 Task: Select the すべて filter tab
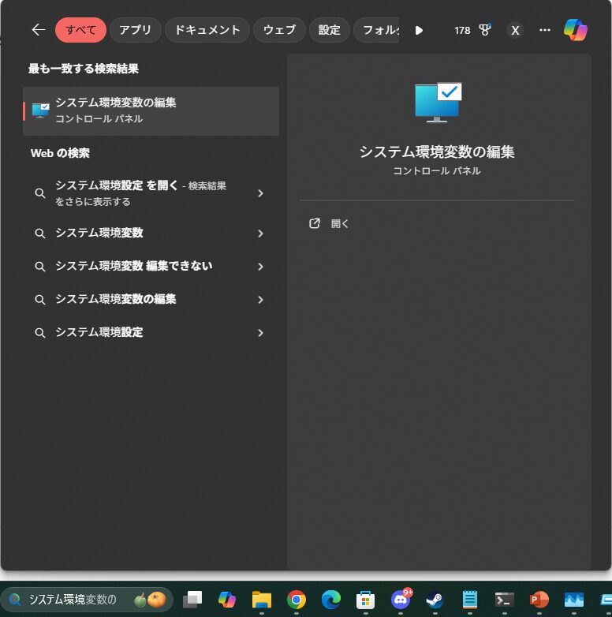point(80,30)
